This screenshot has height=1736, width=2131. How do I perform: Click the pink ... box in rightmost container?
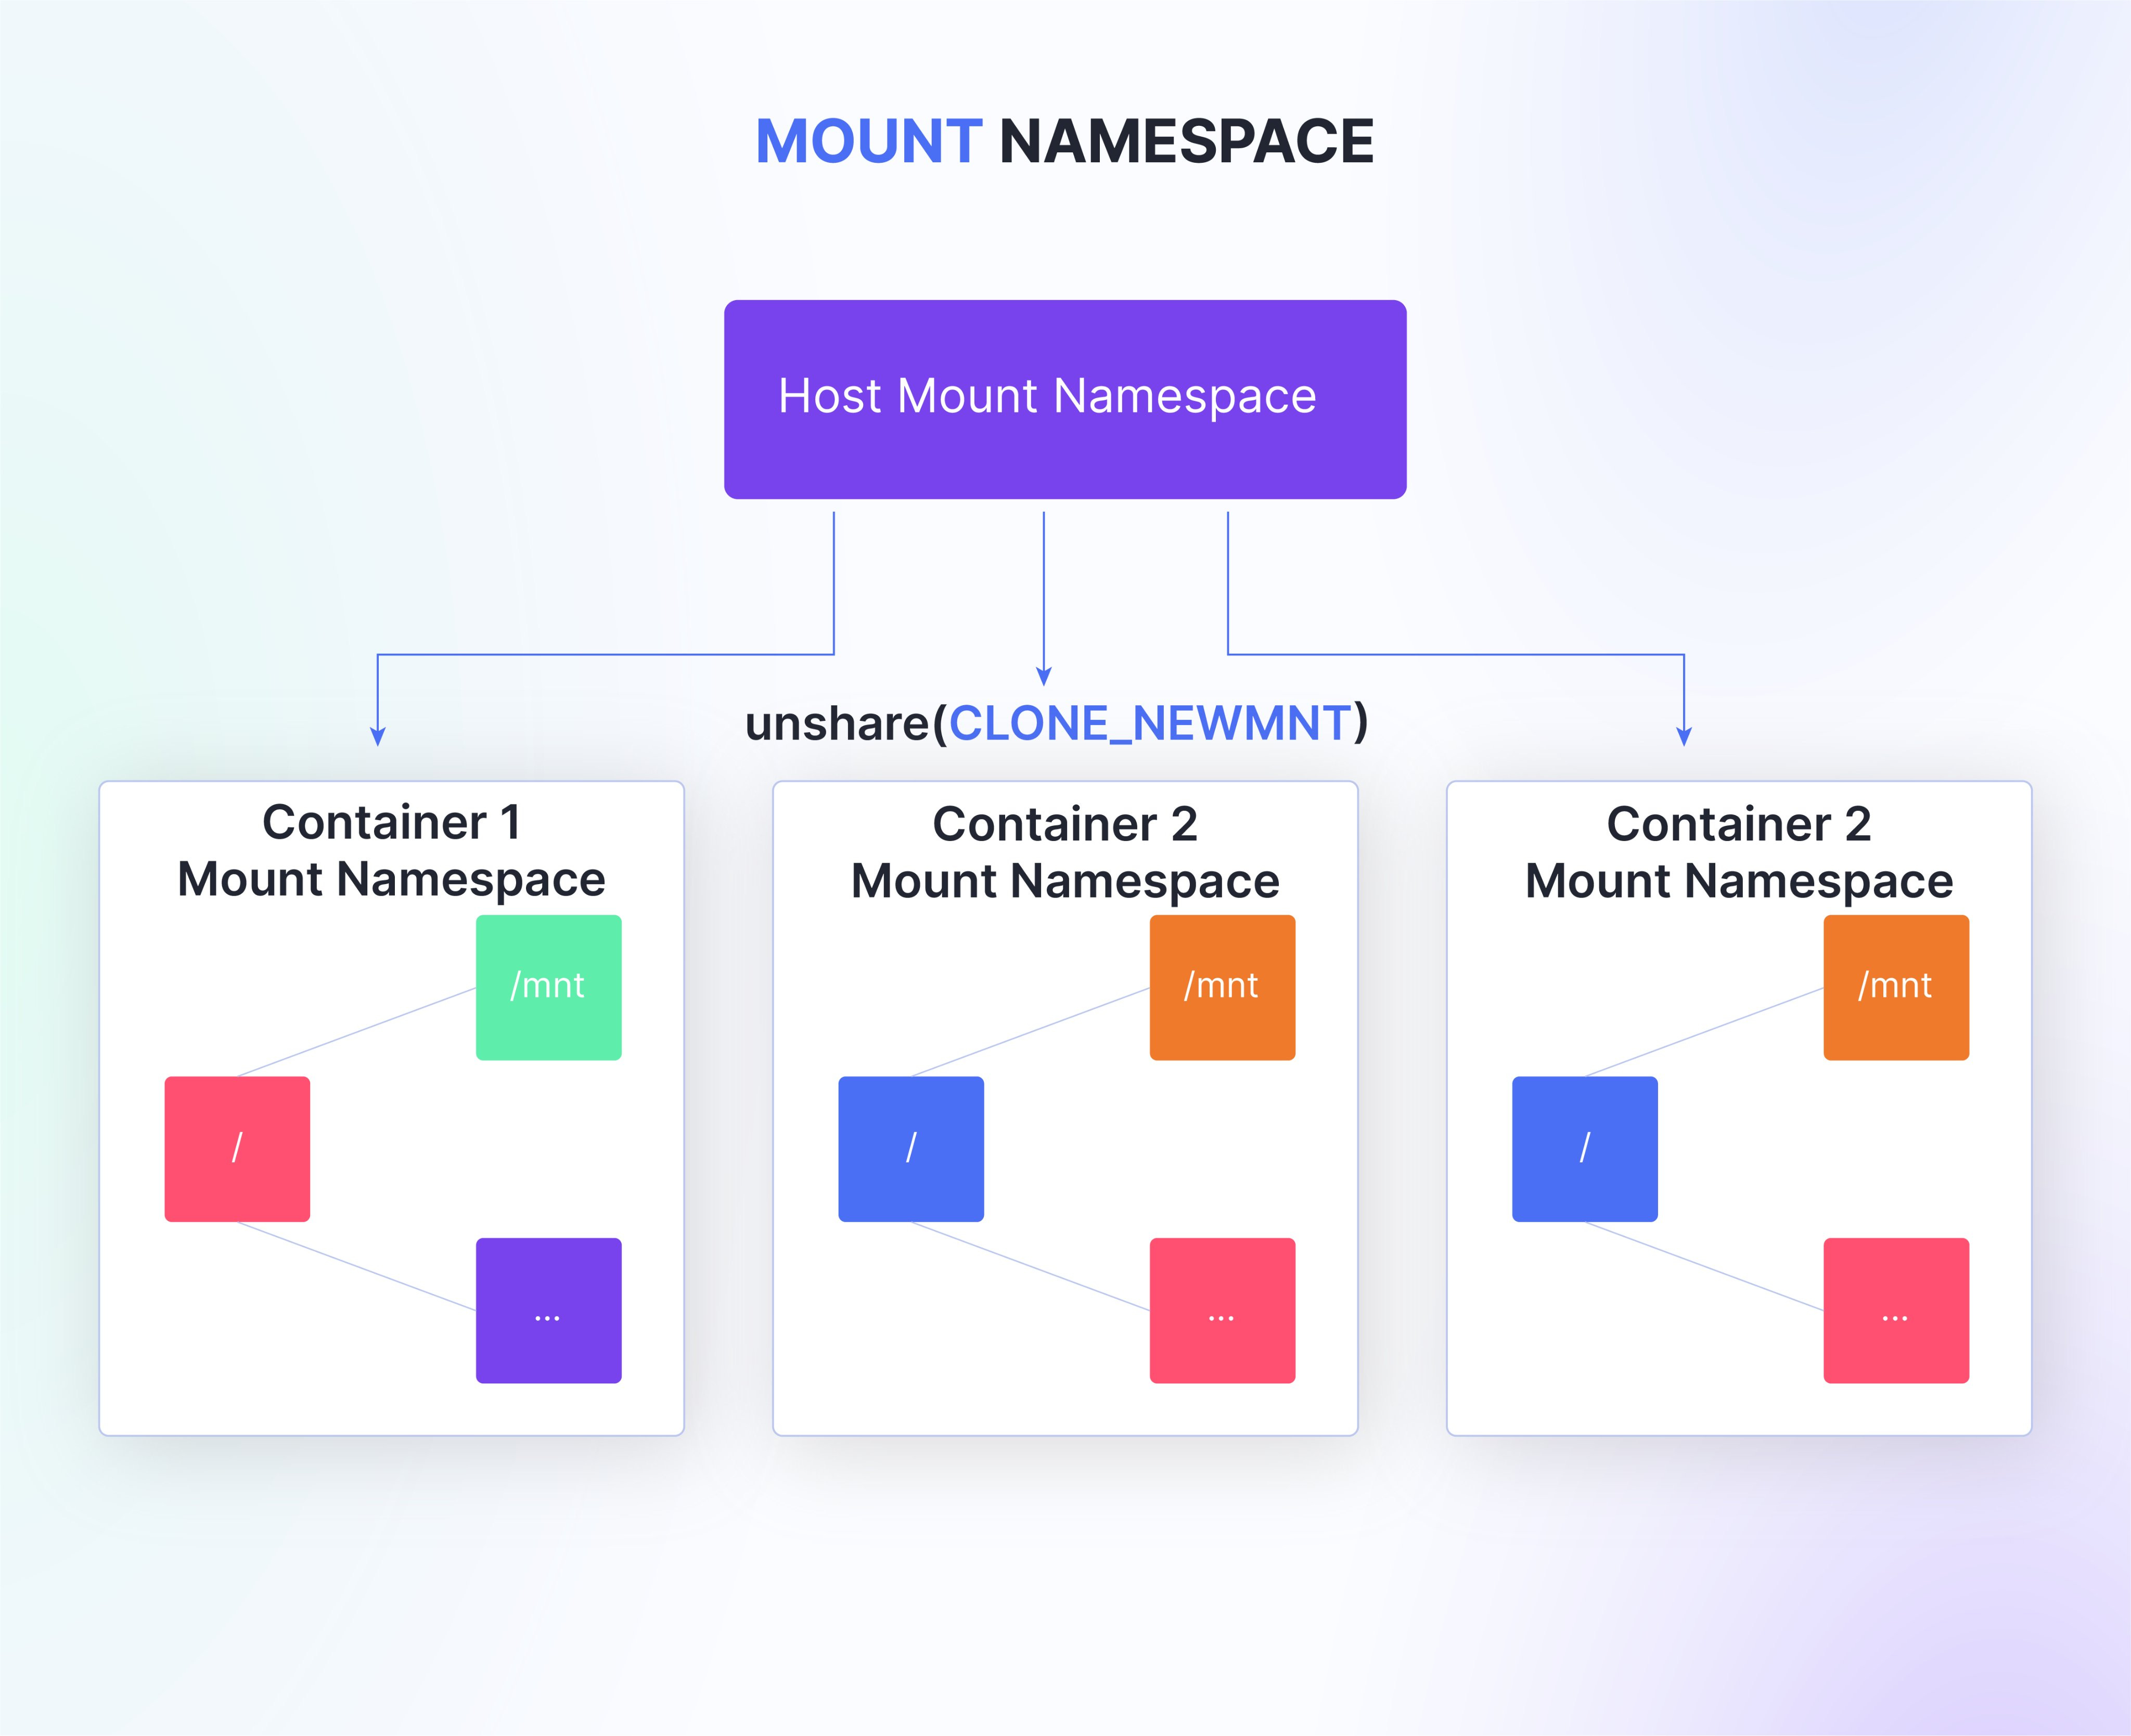(1896, 1311)
